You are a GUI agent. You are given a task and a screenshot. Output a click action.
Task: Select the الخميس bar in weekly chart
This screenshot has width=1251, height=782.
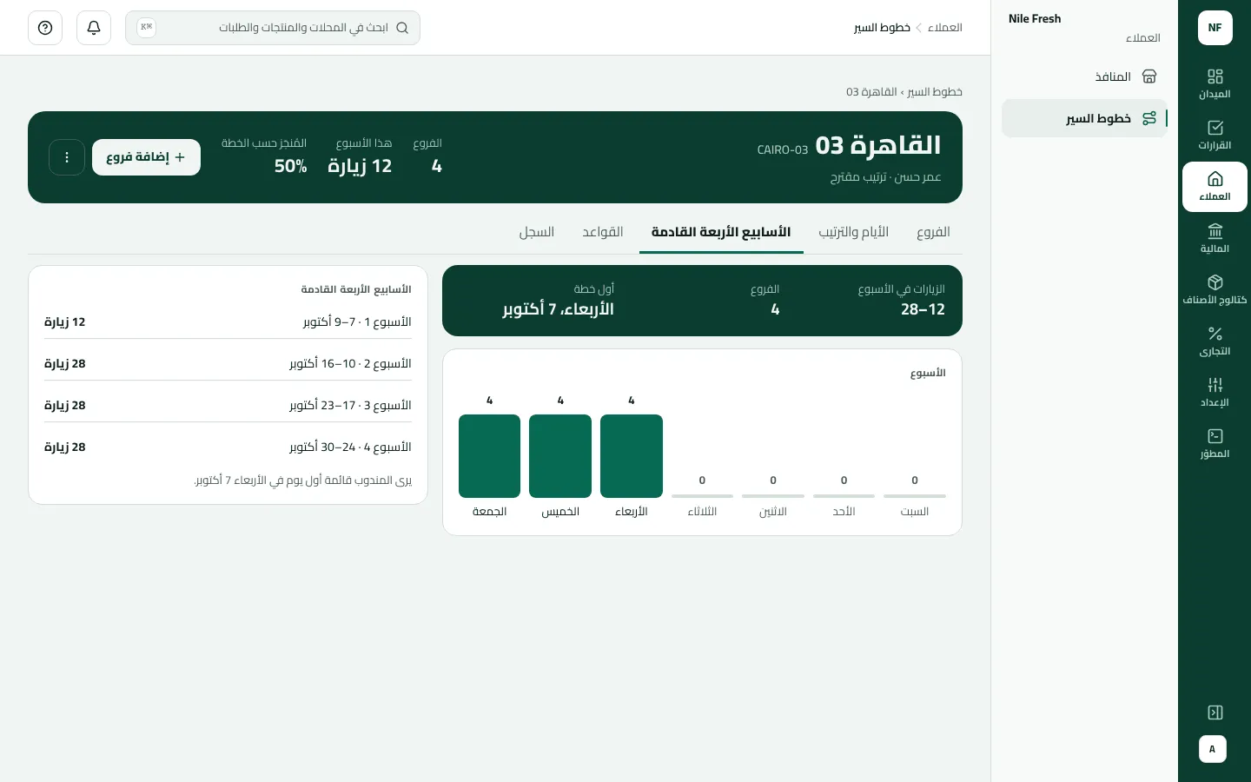click(560, 456)
